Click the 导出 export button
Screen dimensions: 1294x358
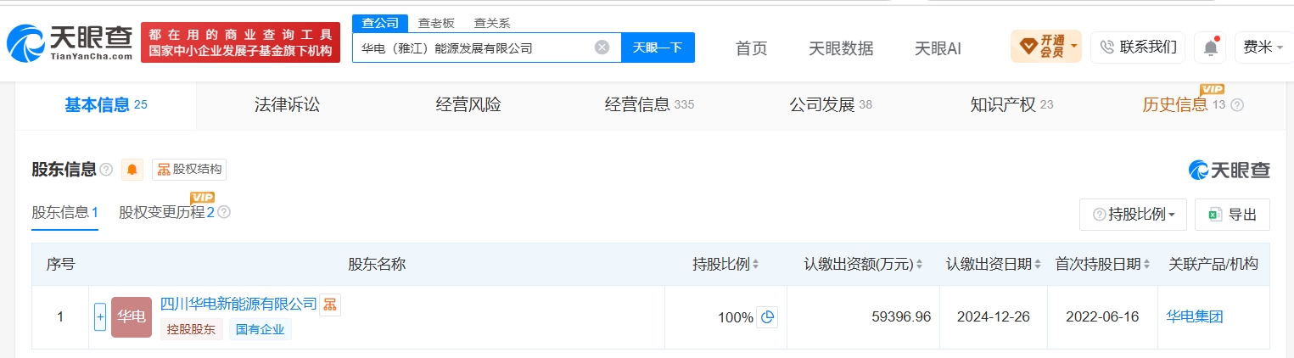pos(1232,215)
